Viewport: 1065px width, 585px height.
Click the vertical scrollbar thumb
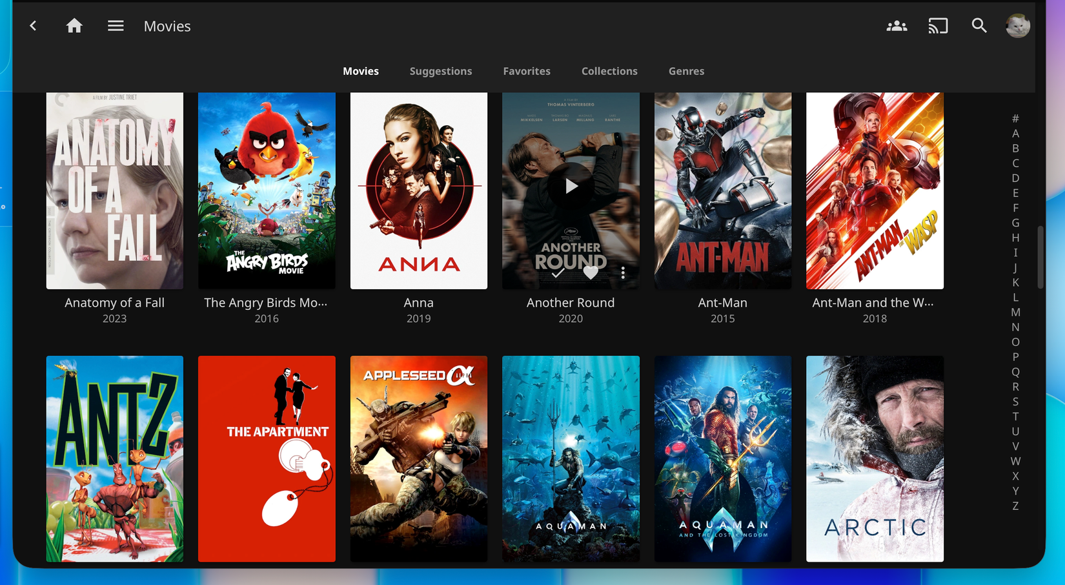coord(1040,257)
